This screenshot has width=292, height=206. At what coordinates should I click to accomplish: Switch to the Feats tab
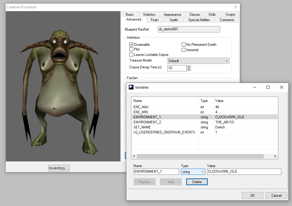tap(155, 20)
